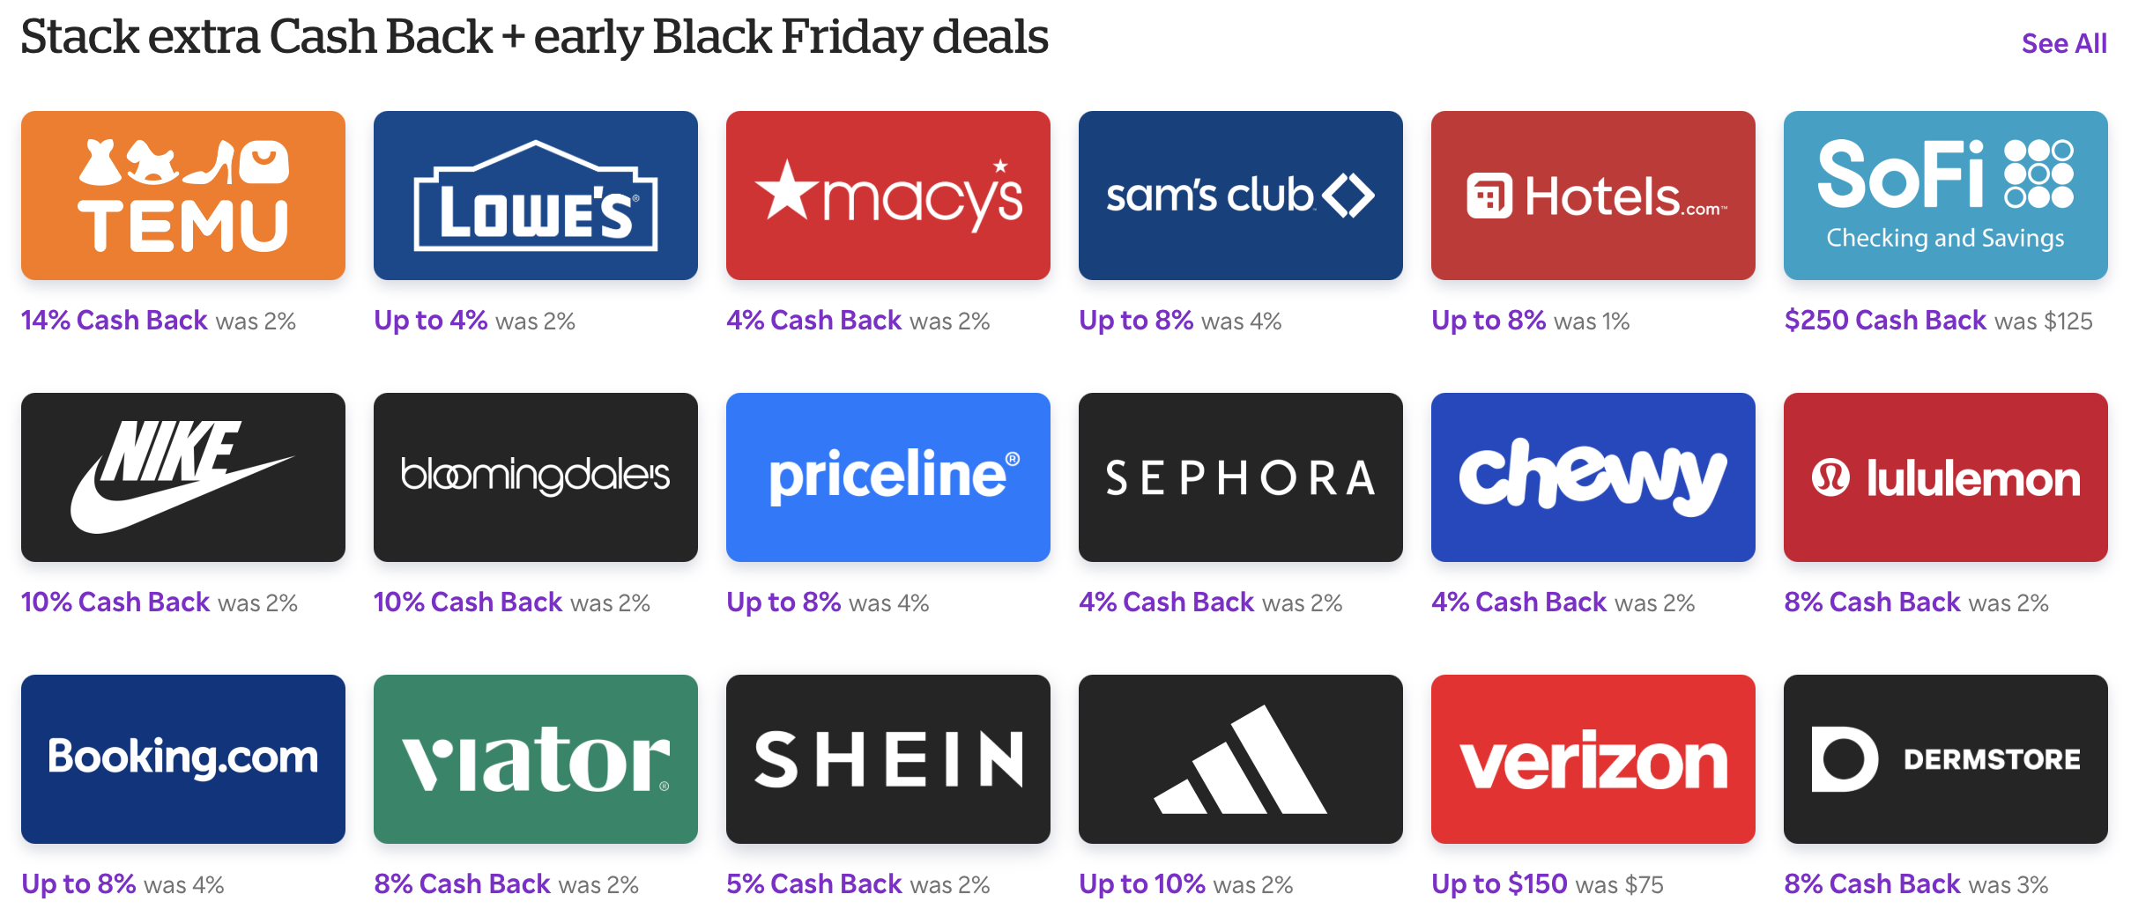Click the 8% Cash Back Dermstore offer
The image size is (2131, 909).
click(x=1873, y=883)
